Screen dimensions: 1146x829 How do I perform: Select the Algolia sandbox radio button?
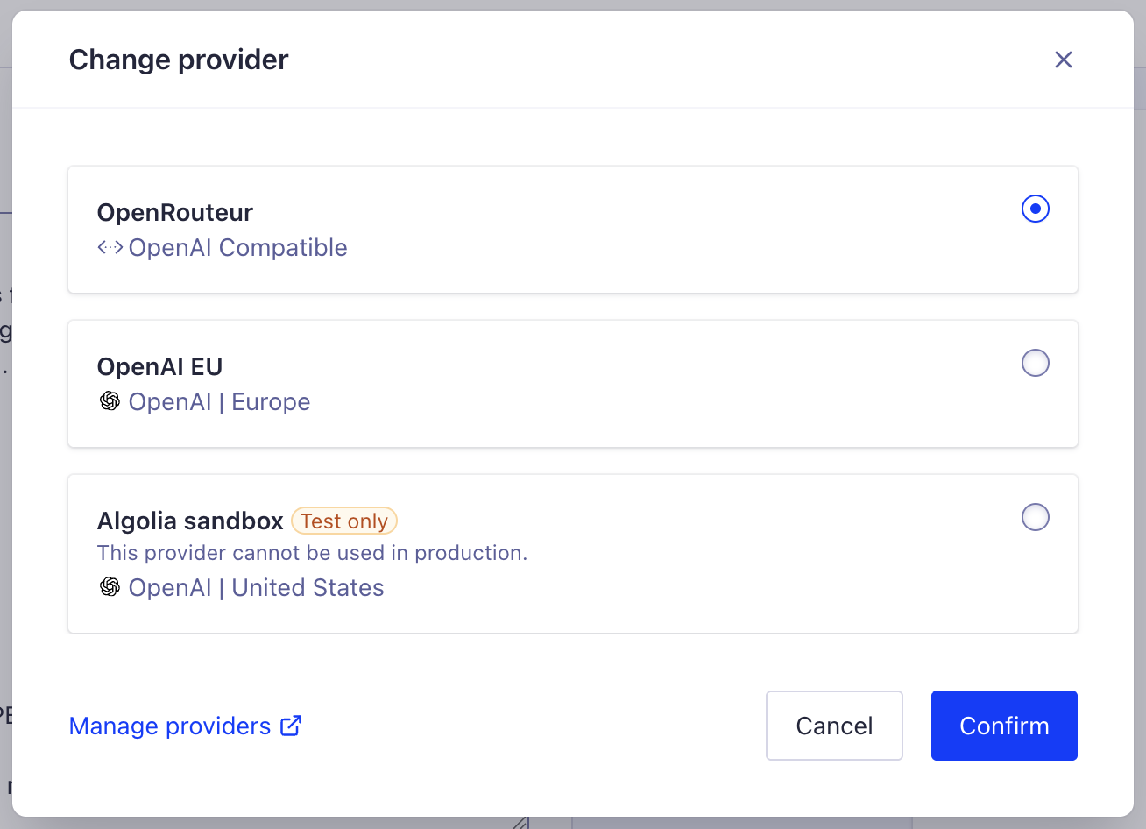[1035, 516]
